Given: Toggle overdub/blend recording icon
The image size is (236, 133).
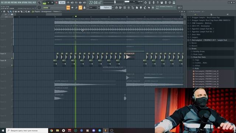Looking at the screenshot, I should (x=80, y=3).
